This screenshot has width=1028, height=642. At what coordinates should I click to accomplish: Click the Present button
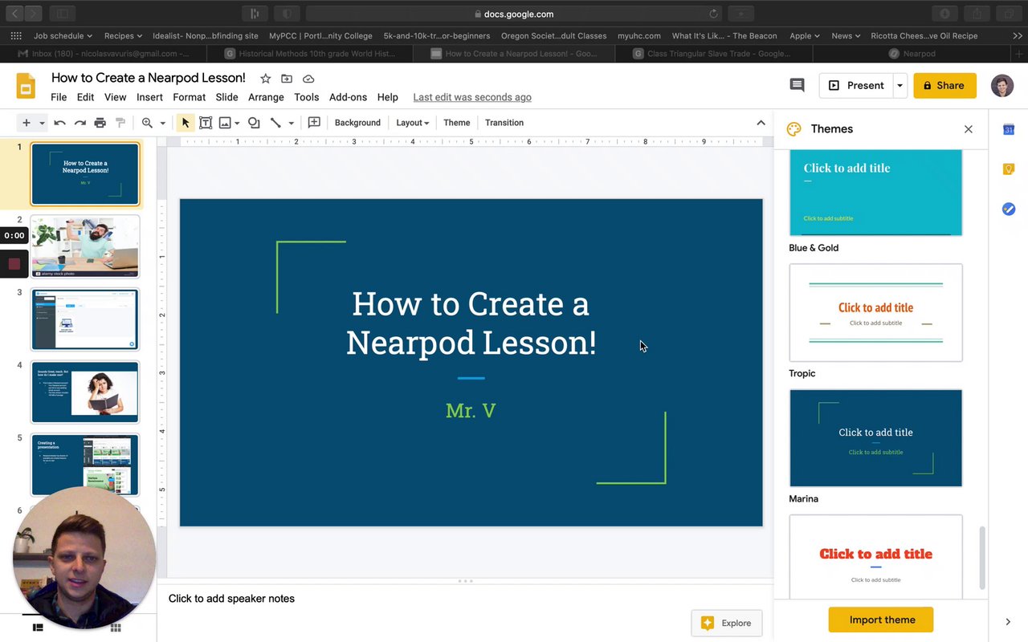[x=856, y=85]
